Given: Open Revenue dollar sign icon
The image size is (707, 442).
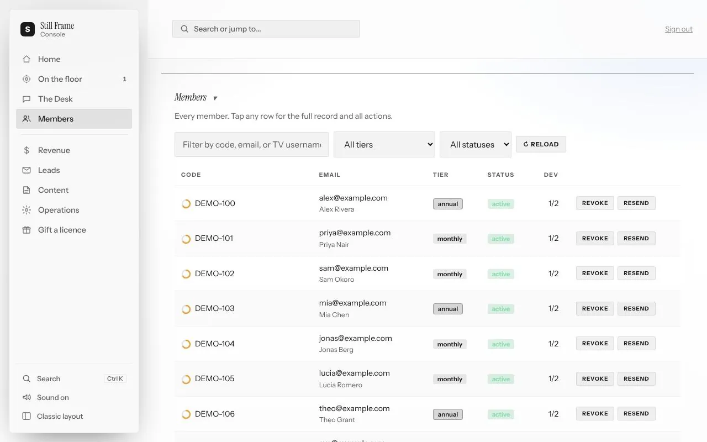Looking at the screenshot, I should (27, 150).
